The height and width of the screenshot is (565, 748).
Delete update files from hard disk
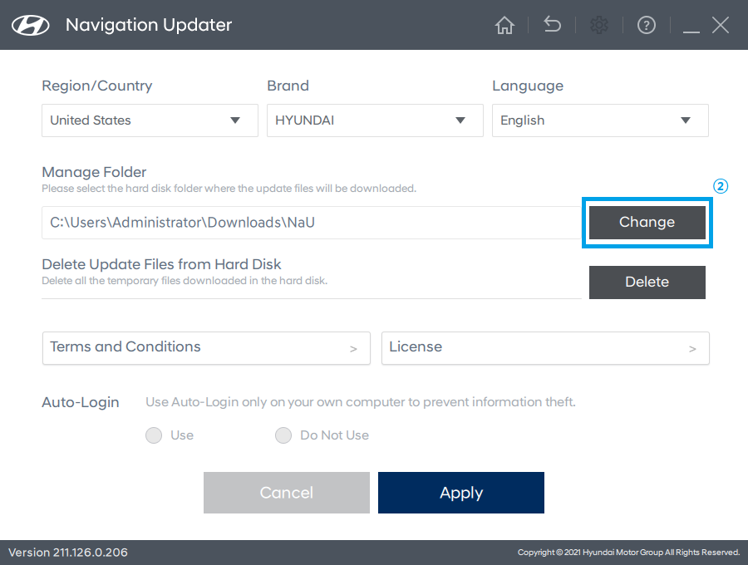click(x=647, y=282)
